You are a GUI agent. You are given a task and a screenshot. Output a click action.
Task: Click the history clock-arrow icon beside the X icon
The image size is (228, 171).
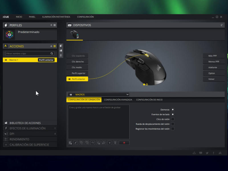[104, 143]
